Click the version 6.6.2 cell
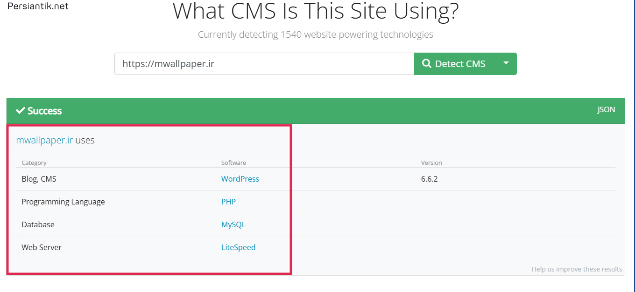 point(429,179)
